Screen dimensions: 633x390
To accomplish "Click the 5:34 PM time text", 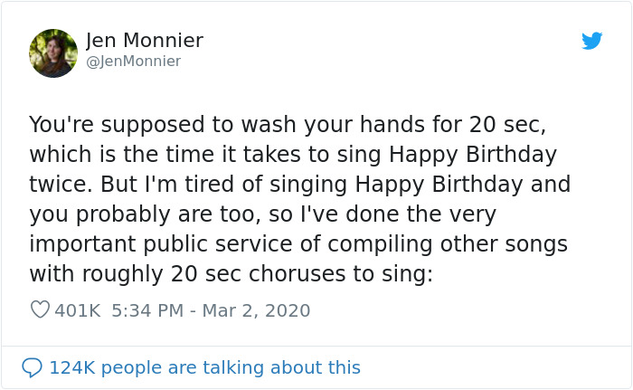I will (x=148, y=310).
